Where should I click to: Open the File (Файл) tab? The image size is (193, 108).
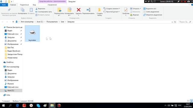pyautogui.click(x=4, y=5)
